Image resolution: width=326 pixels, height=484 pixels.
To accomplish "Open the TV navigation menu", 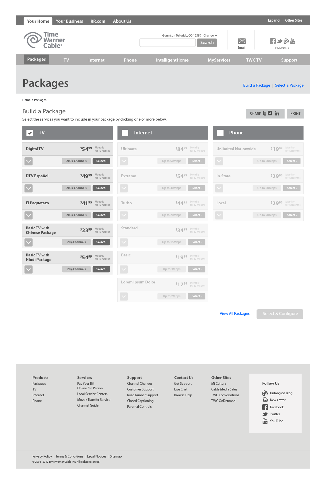I will coord(66,60).
